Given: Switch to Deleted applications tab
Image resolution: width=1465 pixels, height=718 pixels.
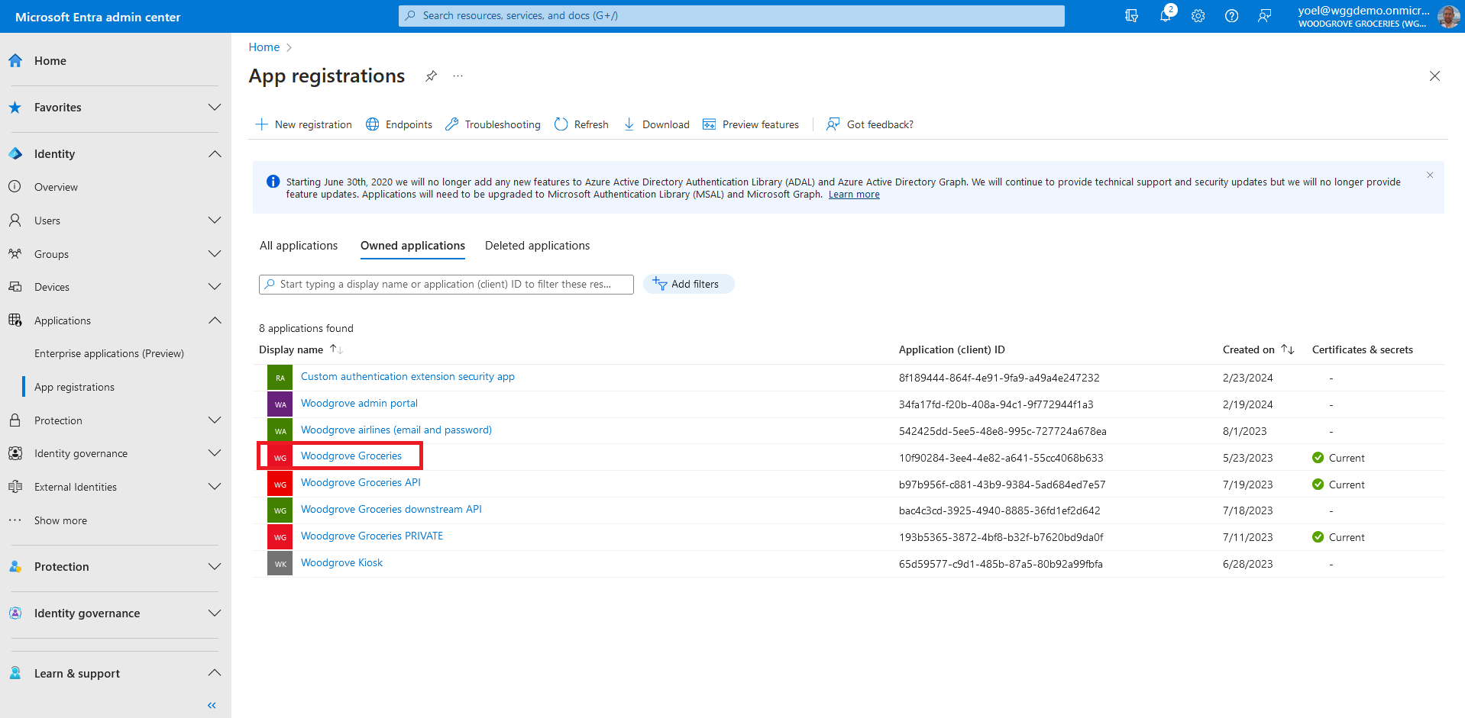Looking at the screenshot, I should (537, 246).
